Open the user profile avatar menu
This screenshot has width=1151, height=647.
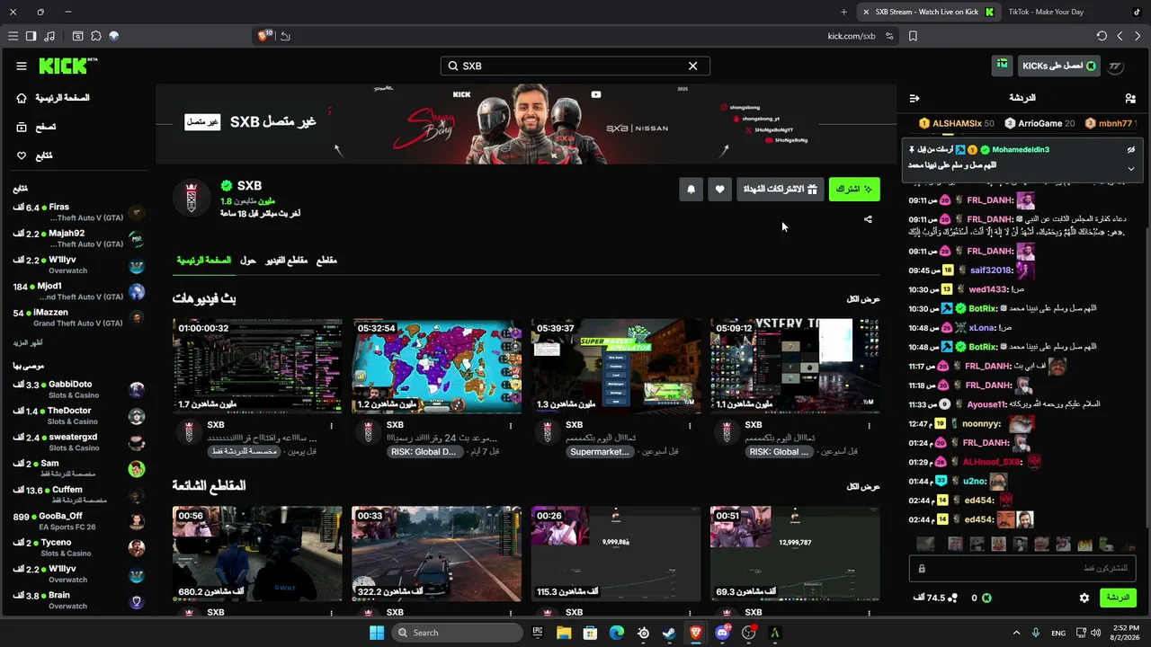pyautogui.click(x=1116, y=66)
